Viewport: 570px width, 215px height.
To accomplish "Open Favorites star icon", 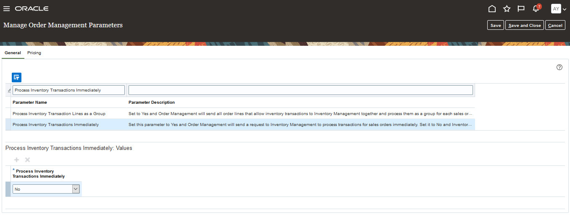I will coord(507,9).
